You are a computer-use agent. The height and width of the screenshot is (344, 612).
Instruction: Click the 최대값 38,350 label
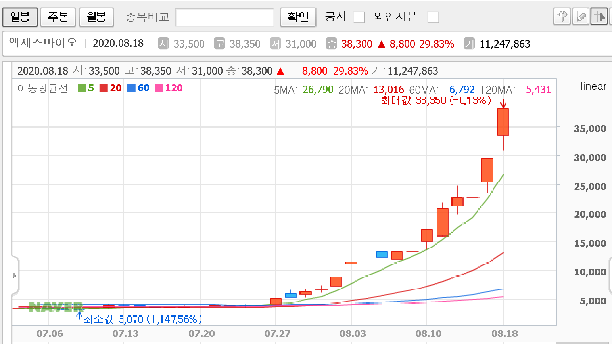[436, 101]
